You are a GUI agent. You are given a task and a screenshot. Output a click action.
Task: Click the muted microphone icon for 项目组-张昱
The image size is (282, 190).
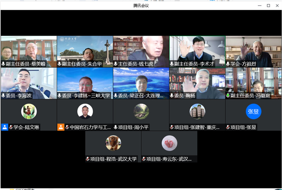(x=228, y=127)
